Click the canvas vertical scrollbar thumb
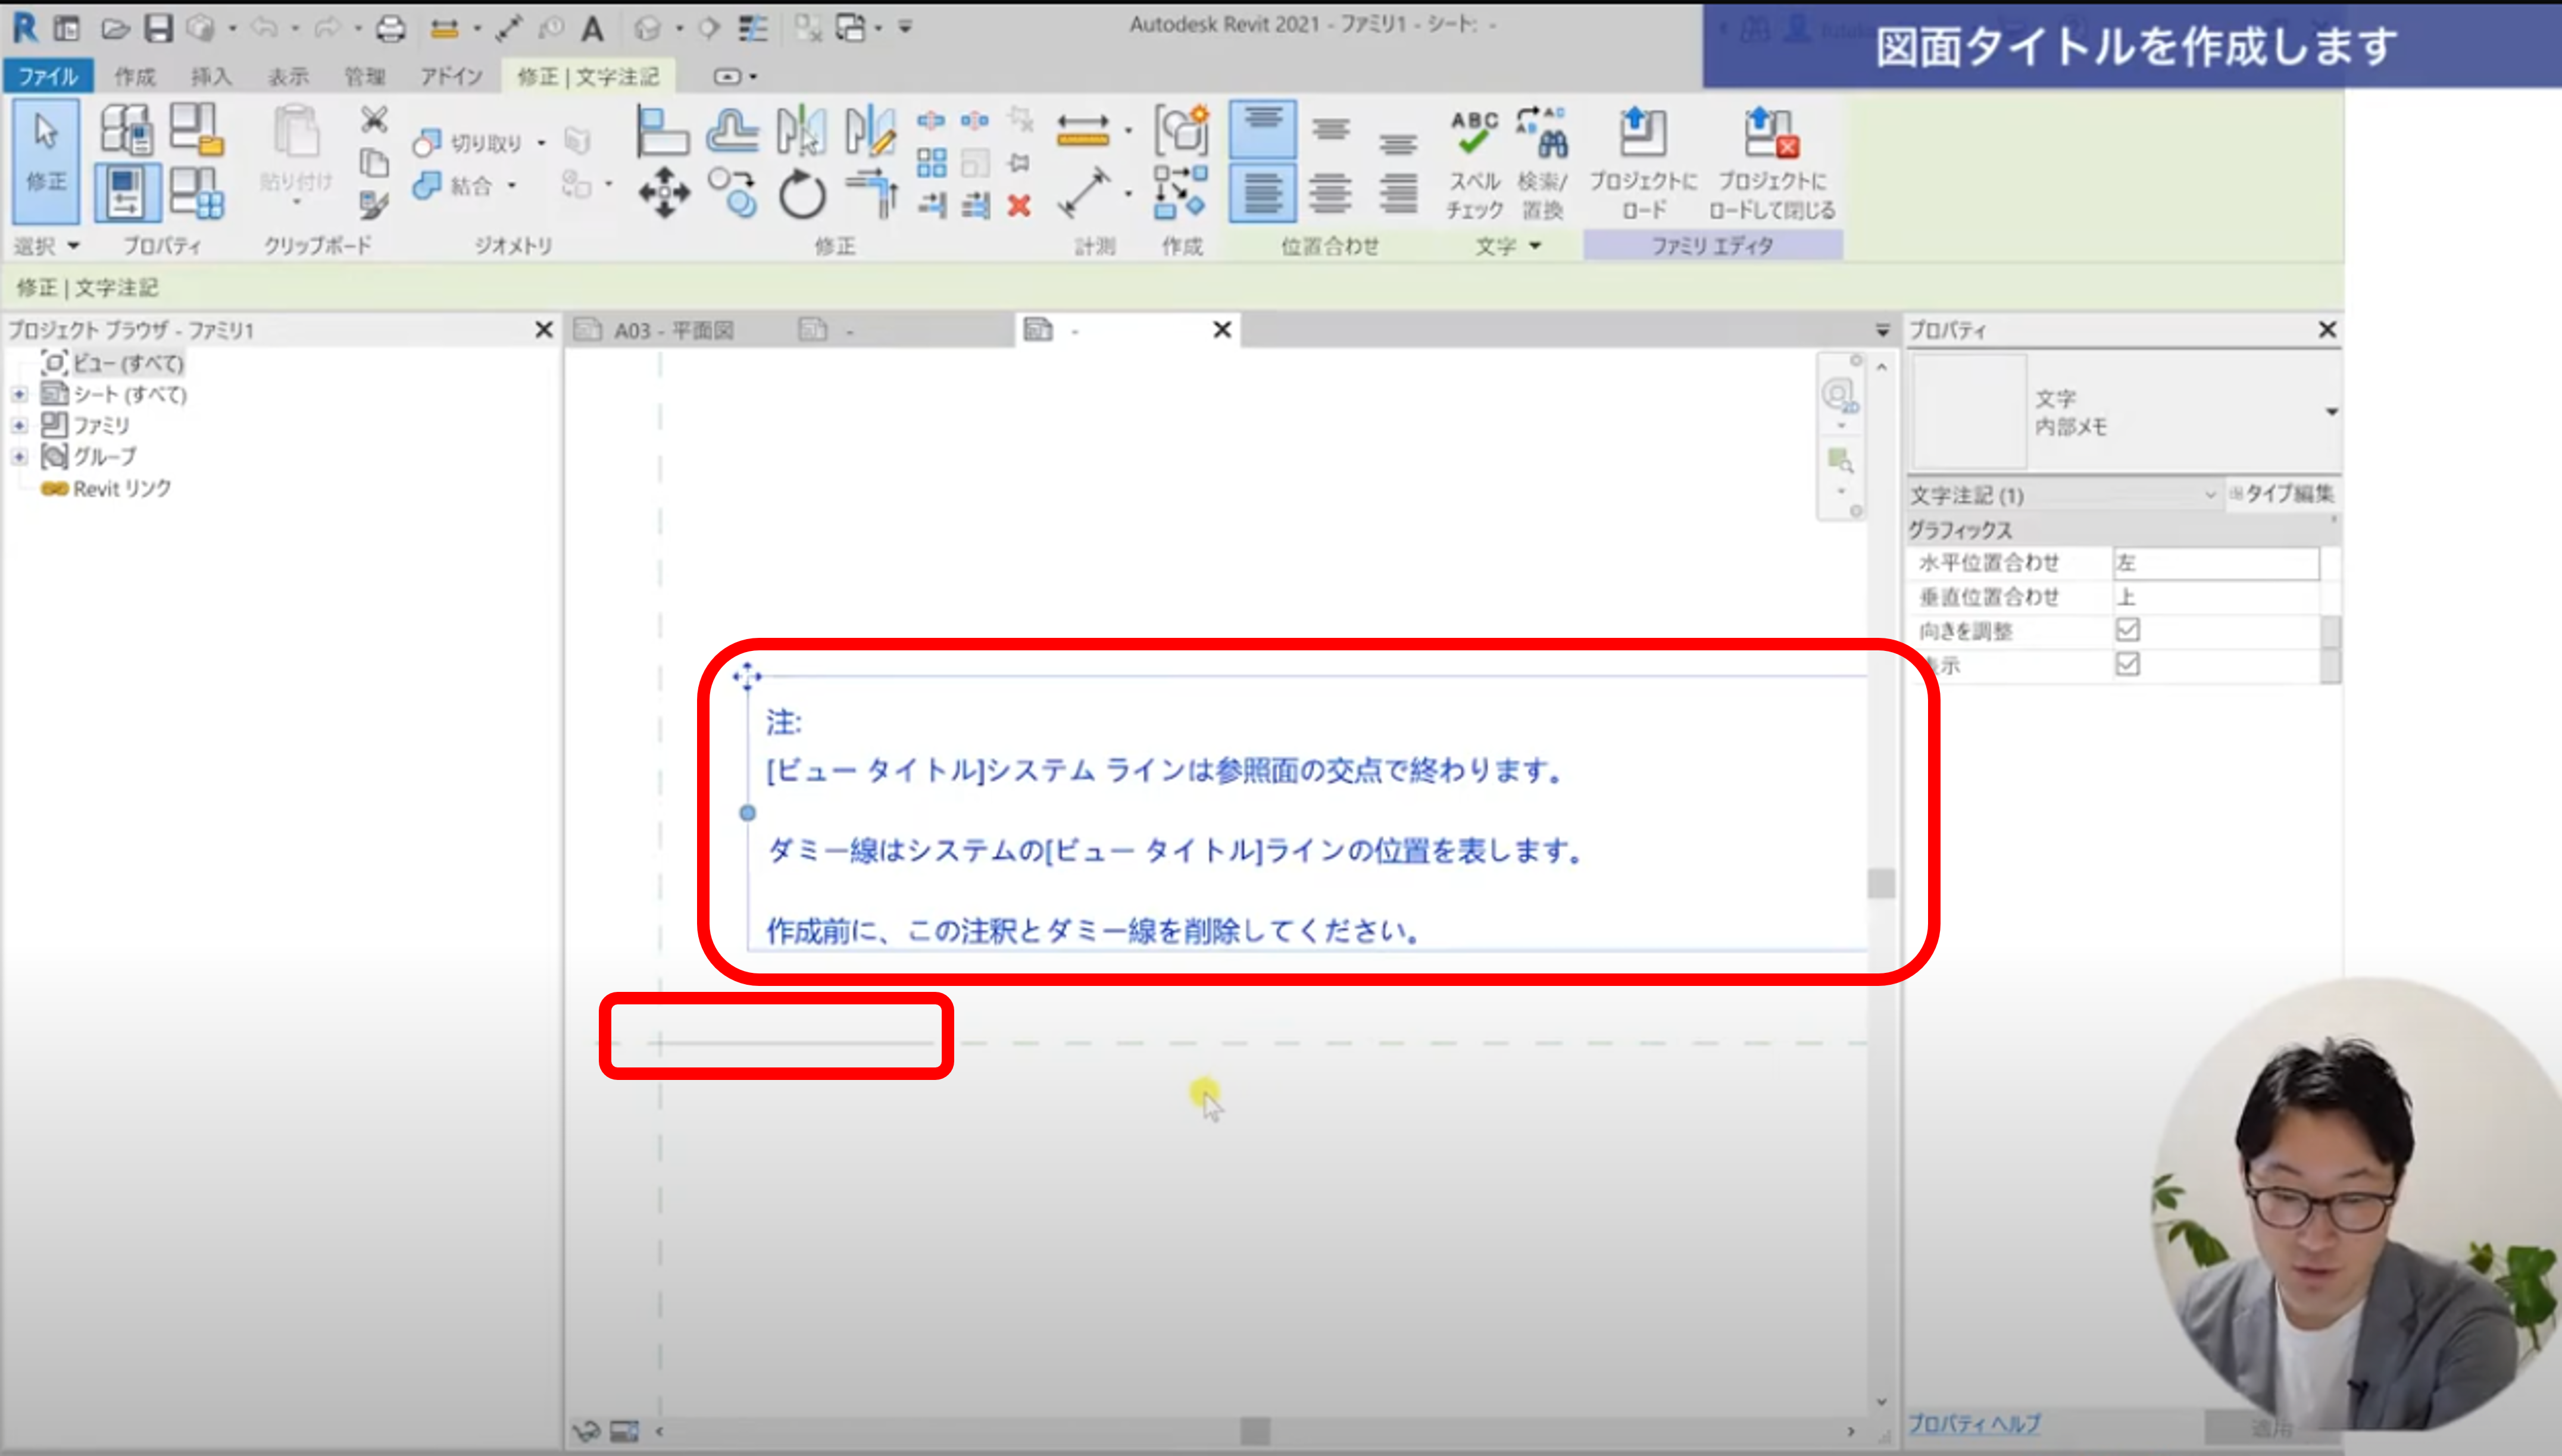This screenshot has width=2562, height=1456. pos(1881,883)
